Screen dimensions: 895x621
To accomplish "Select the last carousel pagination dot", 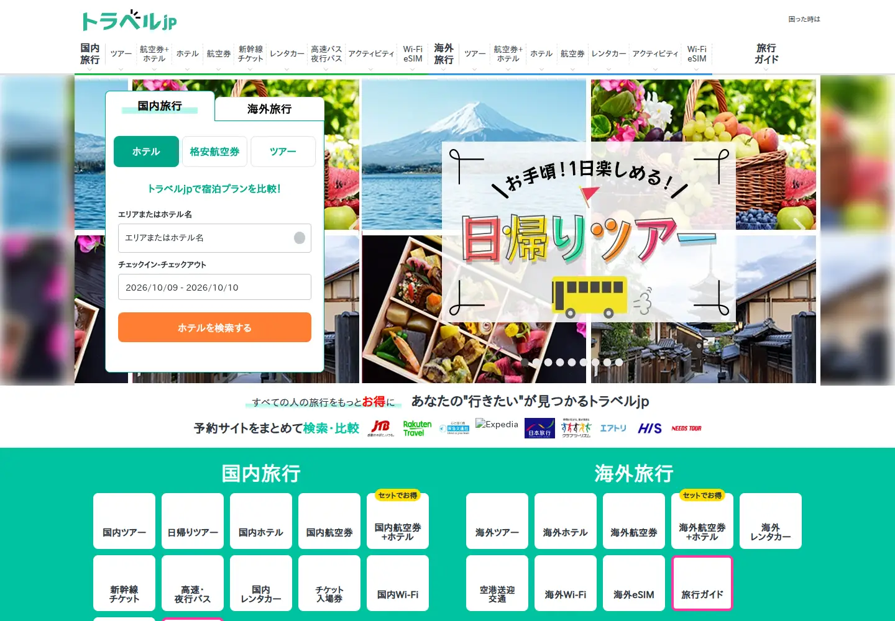I will tap(619, 362).
